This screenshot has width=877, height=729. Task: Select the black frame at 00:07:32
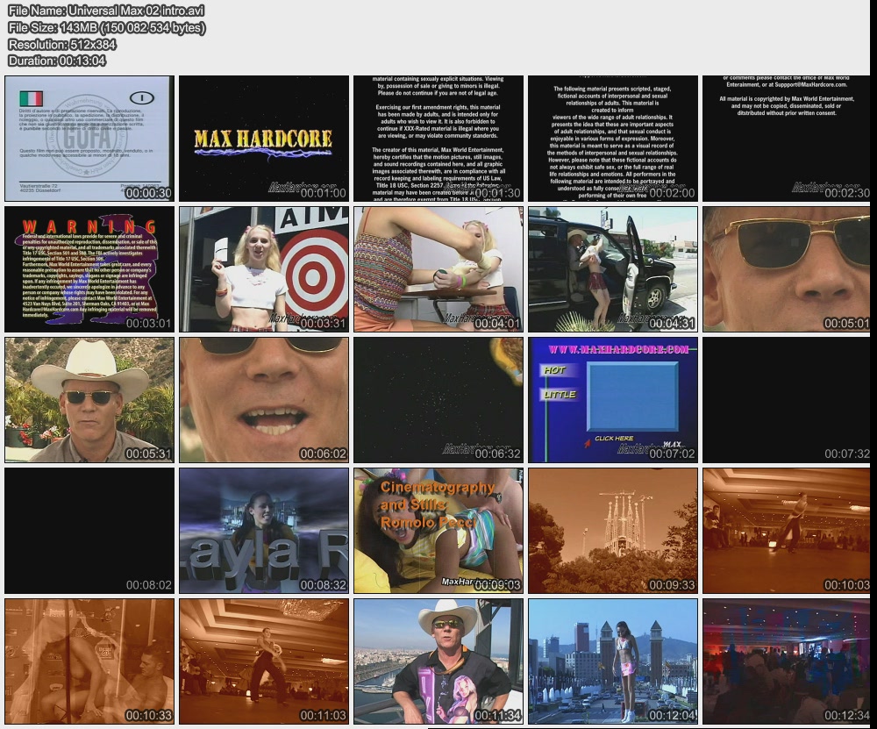pyautogui.click(x=787, y=400)
